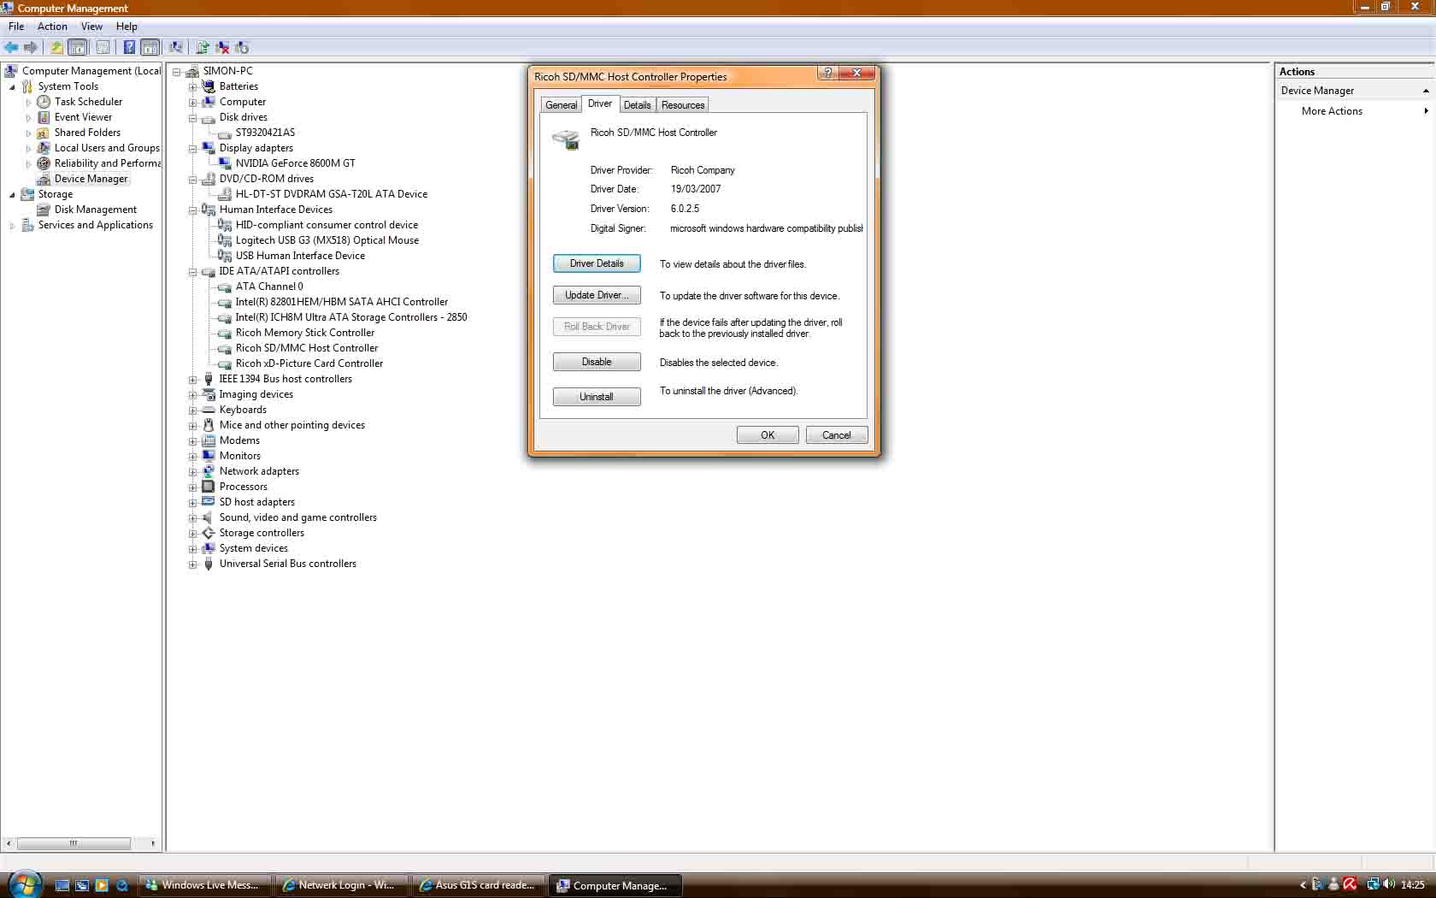Collapse the System Tools node
This screenshot has height=898, width=1436.
coord(12,87)
